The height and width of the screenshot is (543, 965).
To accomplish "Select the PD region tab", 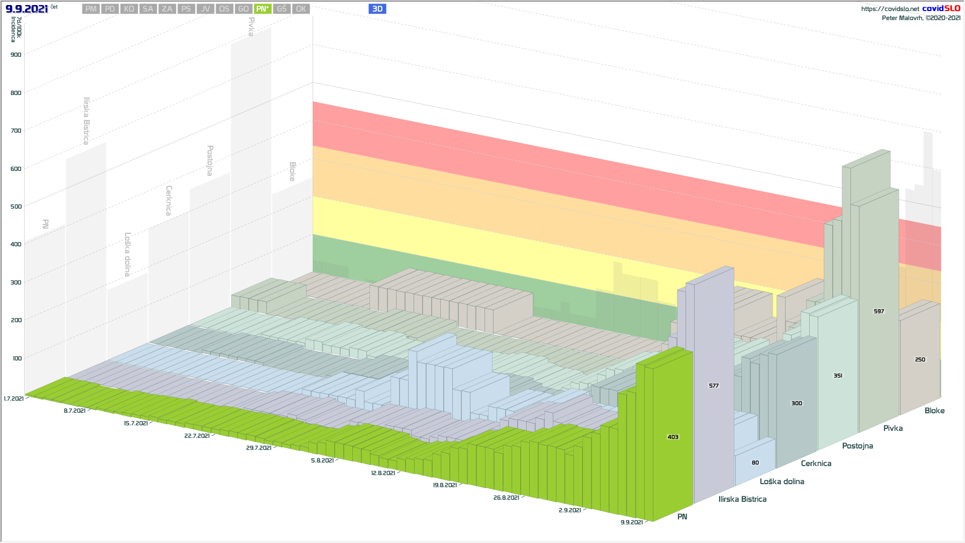I will tap(110, 9).
